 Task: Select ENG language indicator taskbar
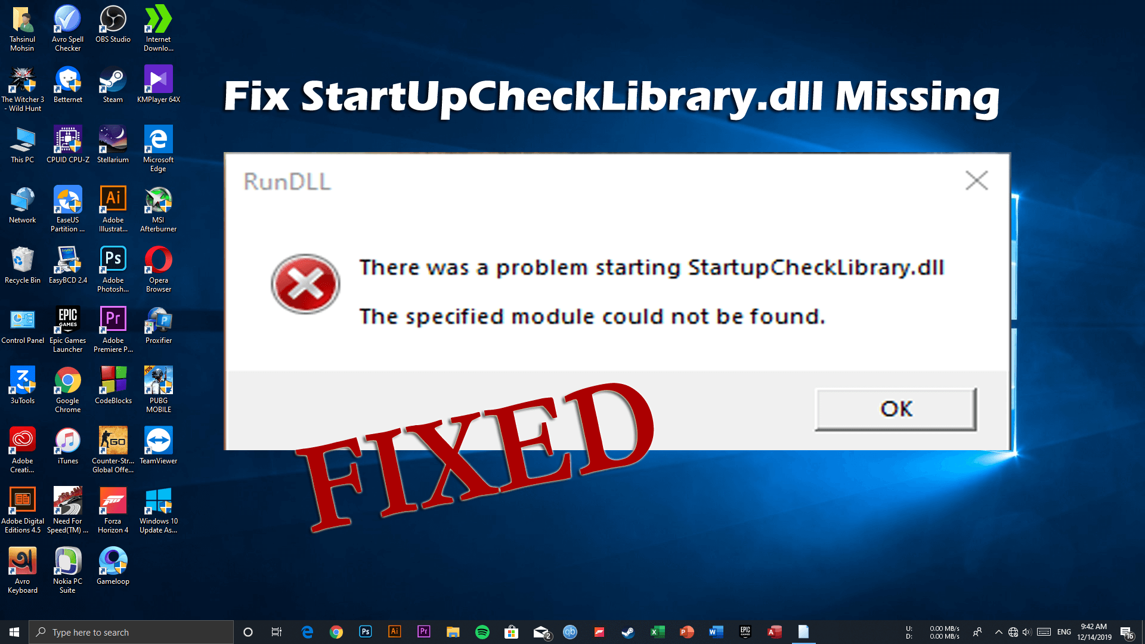(1063, 632)
